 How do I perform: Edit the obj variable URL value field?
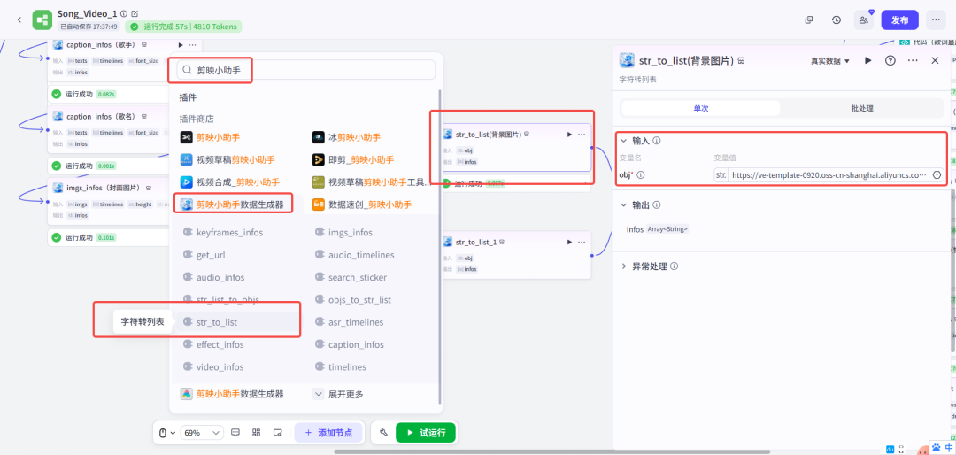pyautogui.click(x=829, y=175)
